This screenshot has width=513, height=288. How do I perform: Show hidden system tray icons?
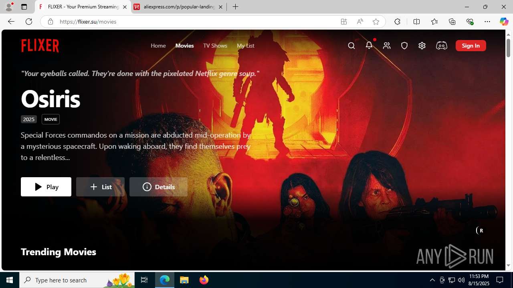(432, 280)
